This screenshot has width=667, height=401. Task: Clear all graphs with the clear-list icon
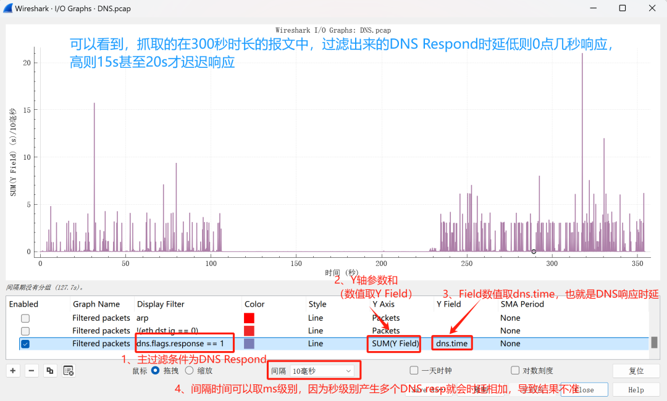(69, 371)
